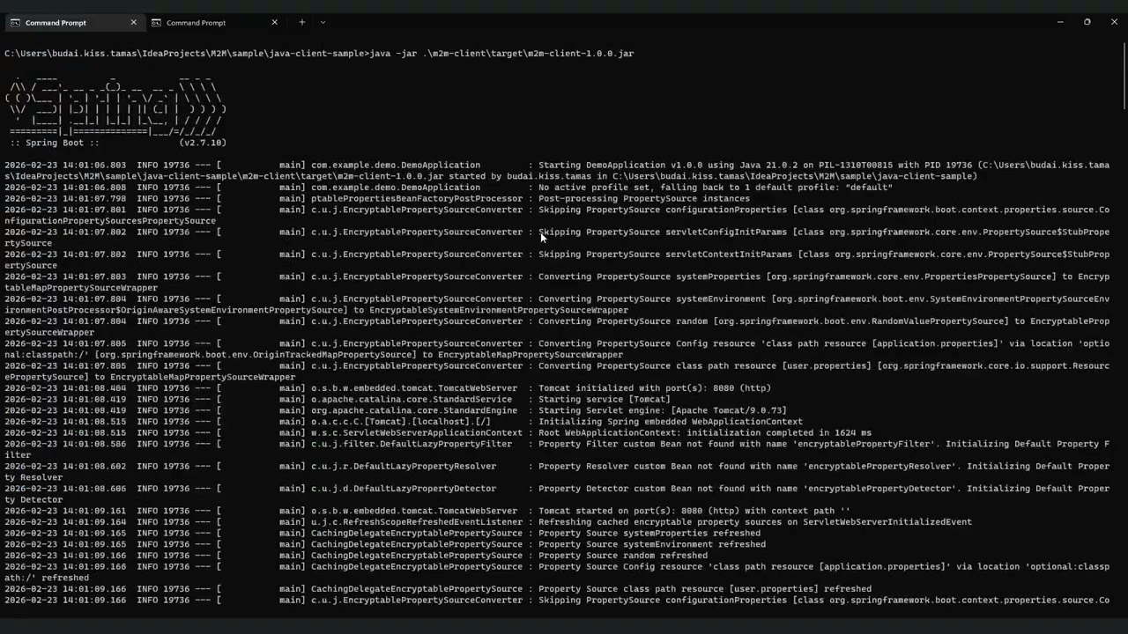The image size is (1128, 634).
Task: Click 'Tomcat started on port(s): 8080' message
Action: (x=694, y=511)
